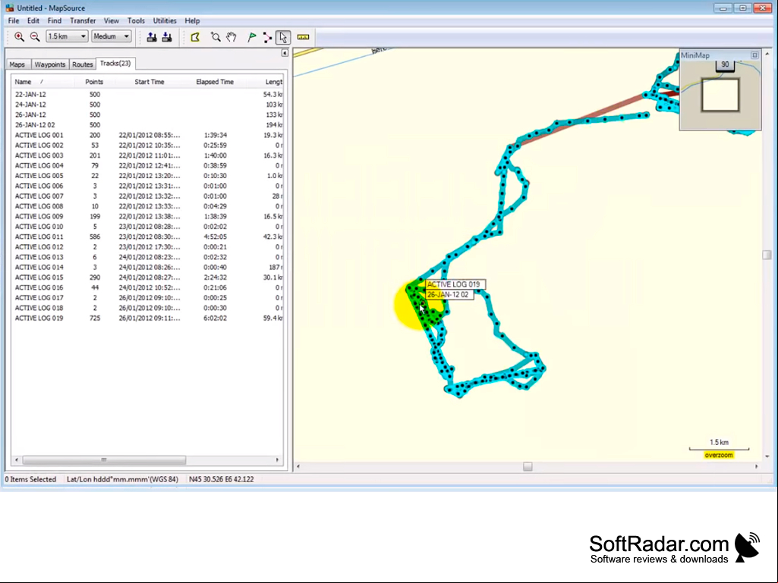This screenshot has height=583, width=778.
Task: Sort tracks by Elapsed Time column
Action: pos(214,82)
